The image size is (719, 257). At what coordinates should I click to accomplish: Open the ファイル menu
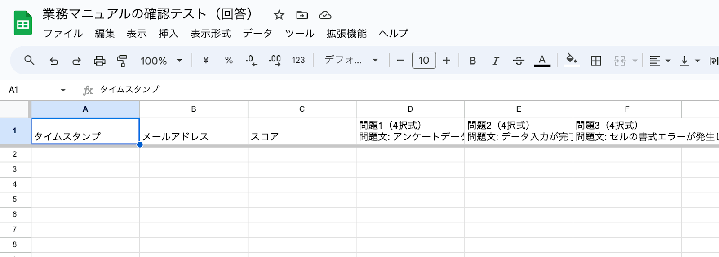pos(63,34)
